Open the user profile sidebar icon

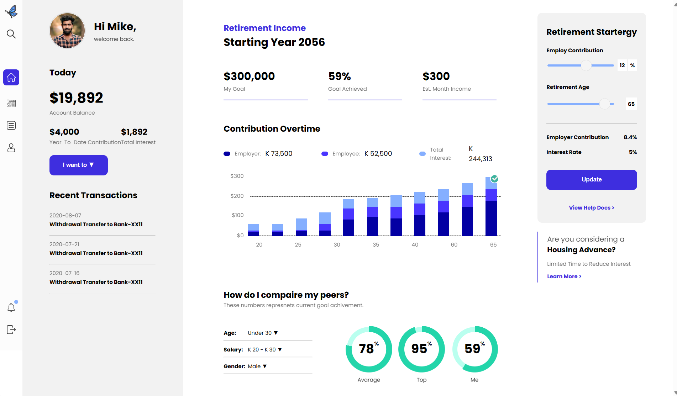[x=11, y=148]
